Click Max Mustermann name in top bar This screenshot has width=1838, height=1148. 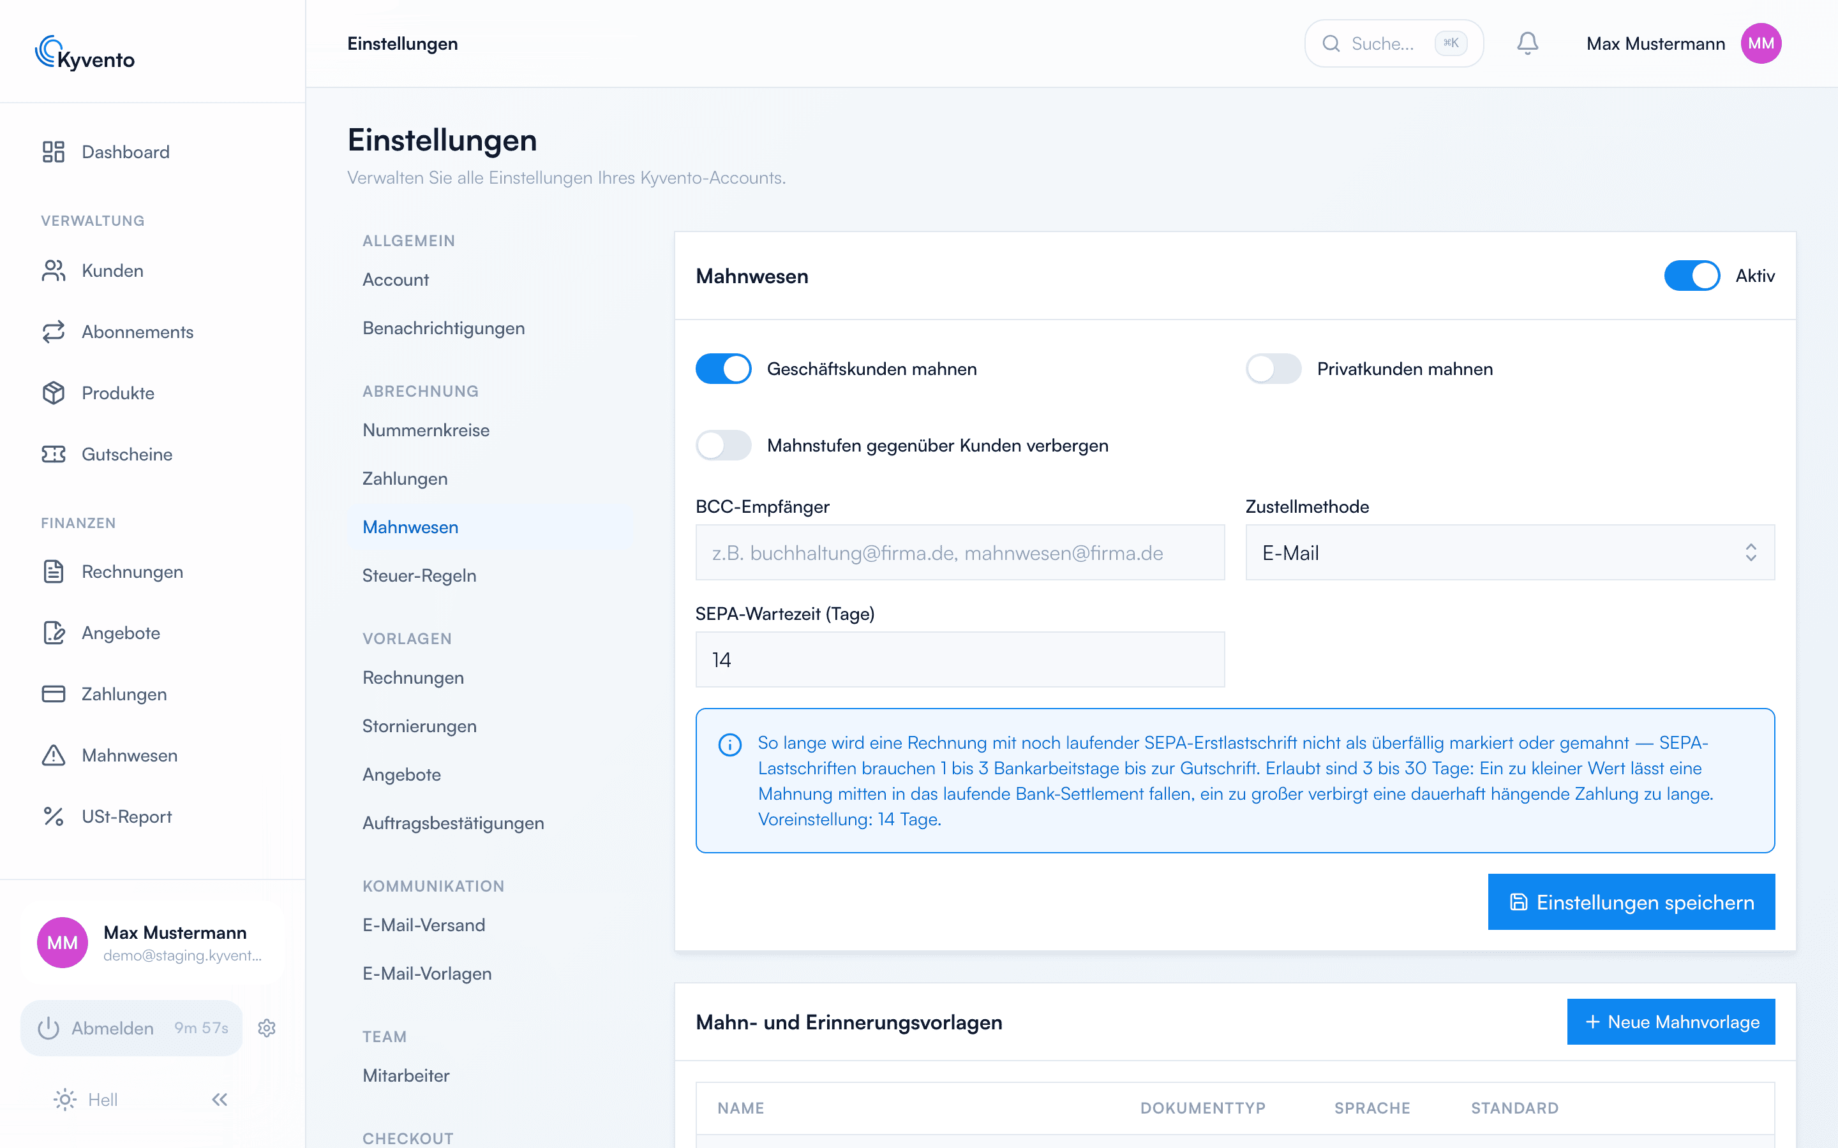tap(1655, 44)
